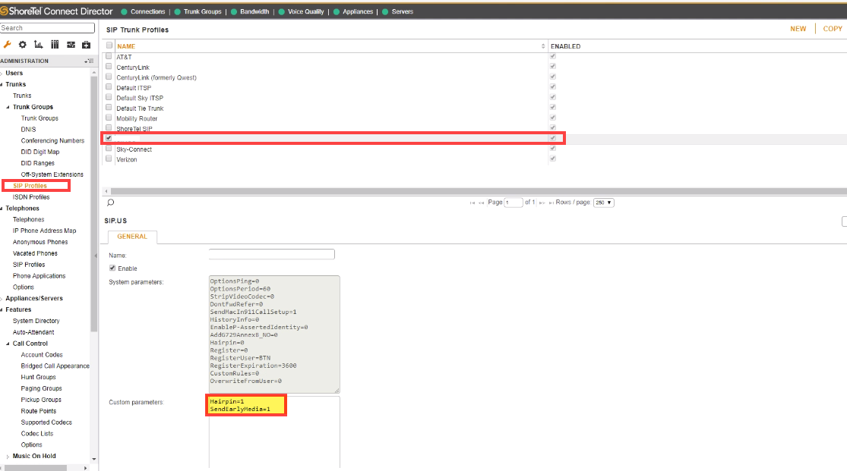The width and height of the screenshot is (847, 471).
Task: Click the sidebar vertical scrollbar thumb
Action: [94, 204]
